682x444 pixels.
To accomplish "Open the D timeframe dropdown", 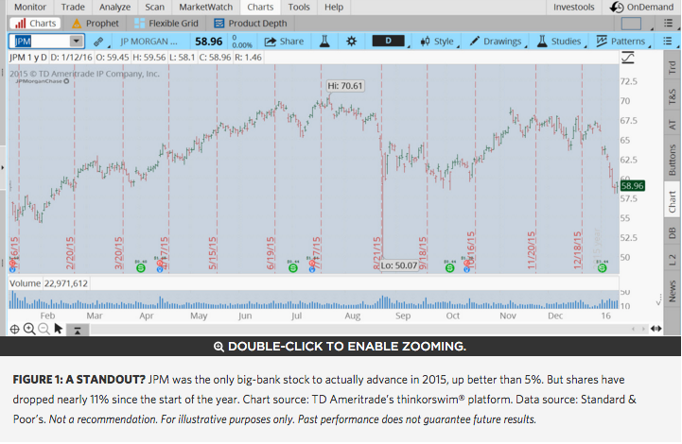I will pos(390,41).
